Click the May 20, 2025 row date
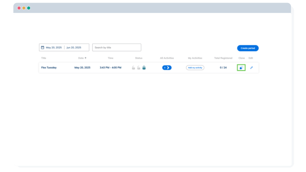306x172 pixels. tap(82, 68)
